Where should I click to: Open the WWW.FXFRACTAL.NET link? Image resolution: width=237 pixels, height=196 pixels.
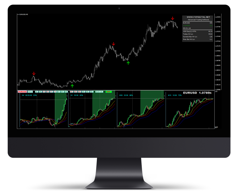(198, 17)
